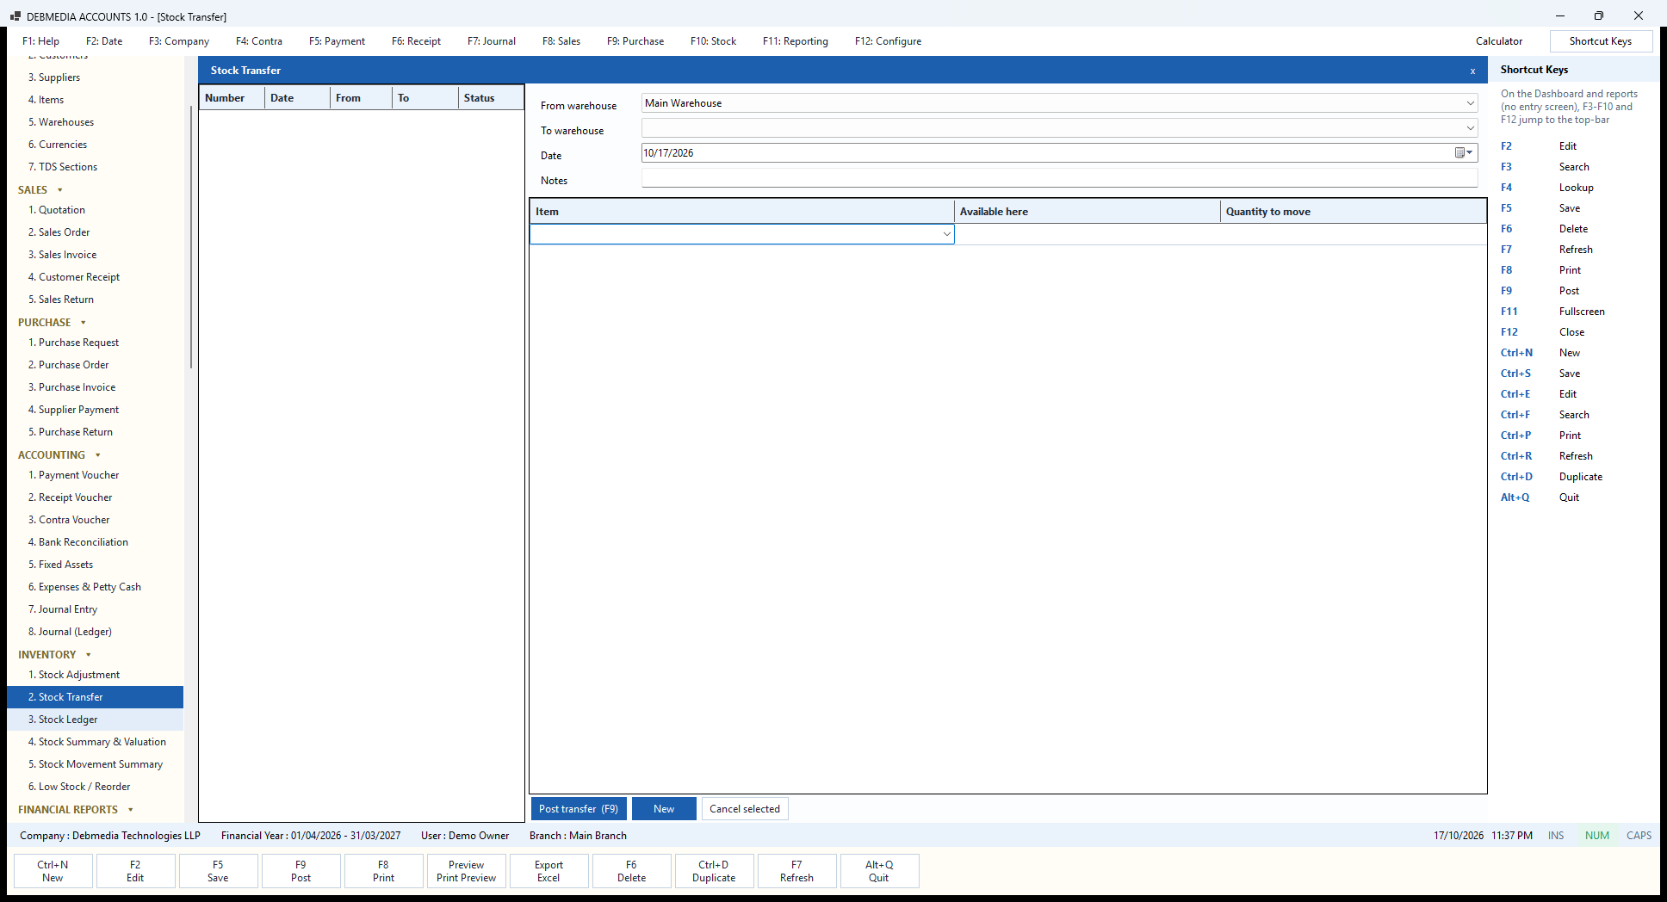Open Stock Ledger in the sidebar
The image size is (1667, 902).
coord(95,720)
